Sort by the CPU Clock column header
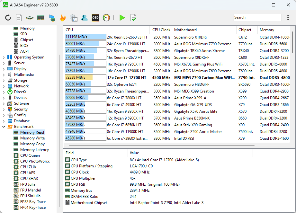The image size is (296, 213). [x=161, y=30]
